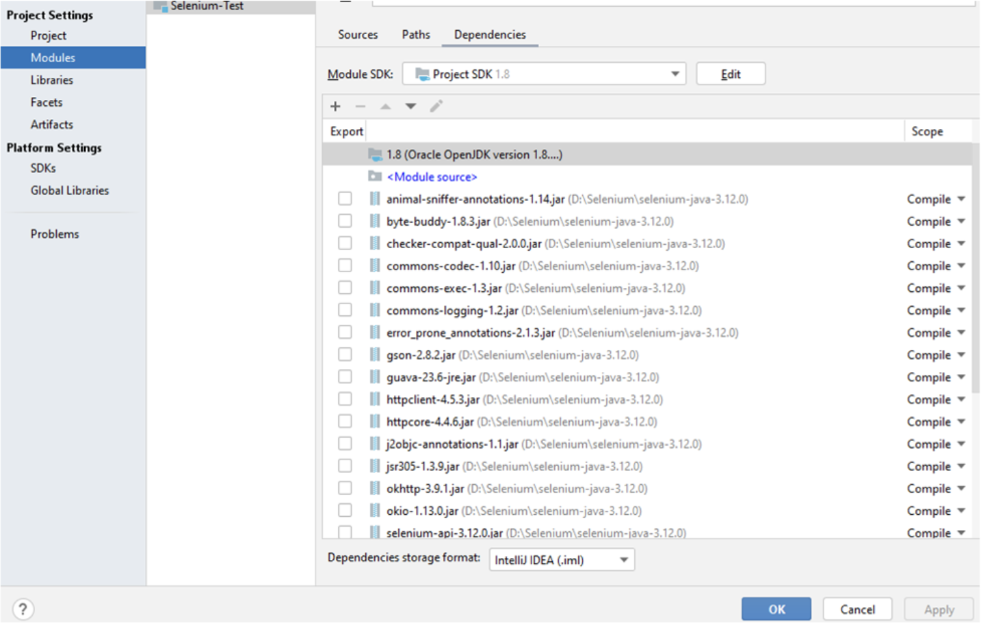
Task: Switch to the Sources tab
Action: click(358, 34)
